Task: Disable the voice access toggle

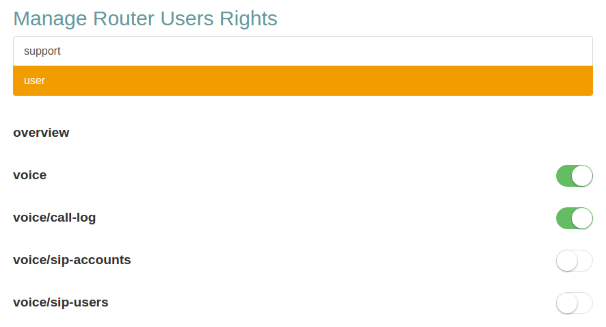Action: point(574,176)
